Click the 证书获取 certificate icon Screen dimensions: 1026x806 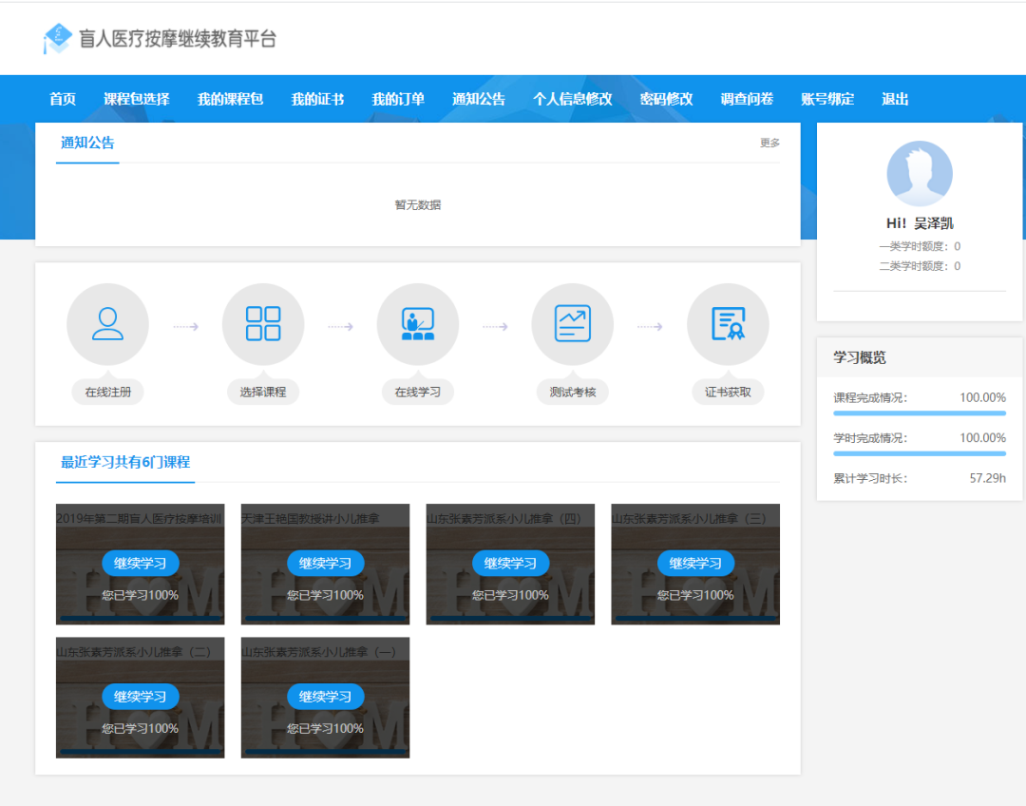728,323
